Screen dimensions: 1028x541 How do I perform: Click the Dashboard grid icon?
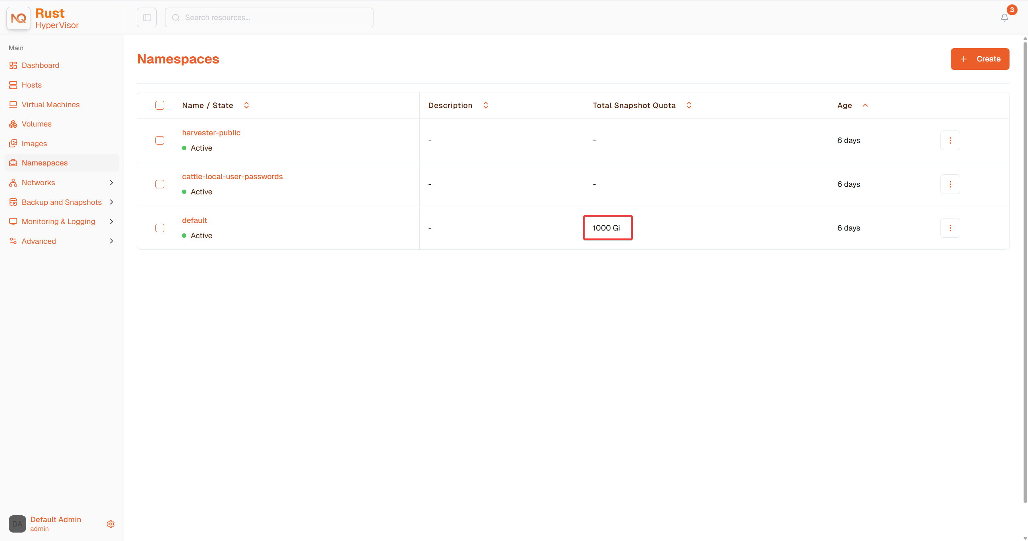(x=13, y=65)
